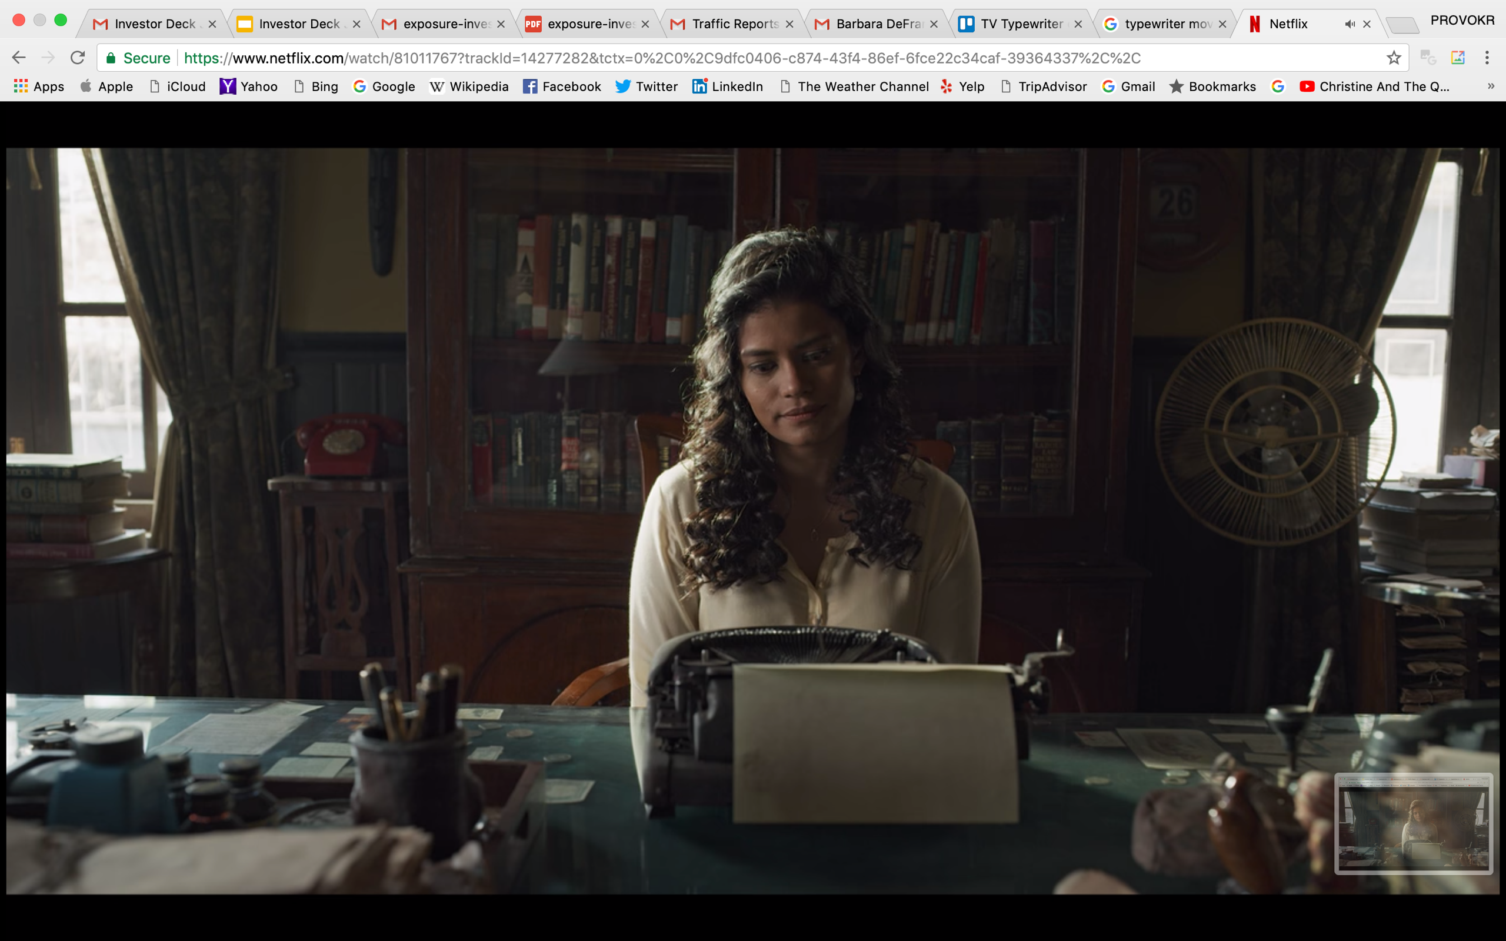
Task: Mute the Netflix tab audio icon
Action: pyautogui.click(x=1349, y=24)
